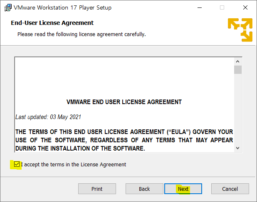Minimize the setup window
257x202 pixels.
pyautogui.click(x=200, y=7)
